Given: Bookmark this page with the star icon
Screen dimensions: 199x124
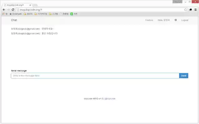Looking at the screenshot, I should pos(185,10).
